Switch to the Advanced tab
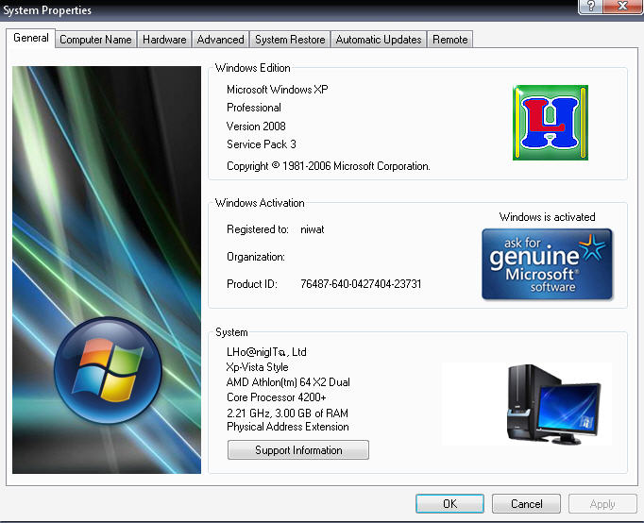Viewport: 644px width, 523px height. point(221,40)
